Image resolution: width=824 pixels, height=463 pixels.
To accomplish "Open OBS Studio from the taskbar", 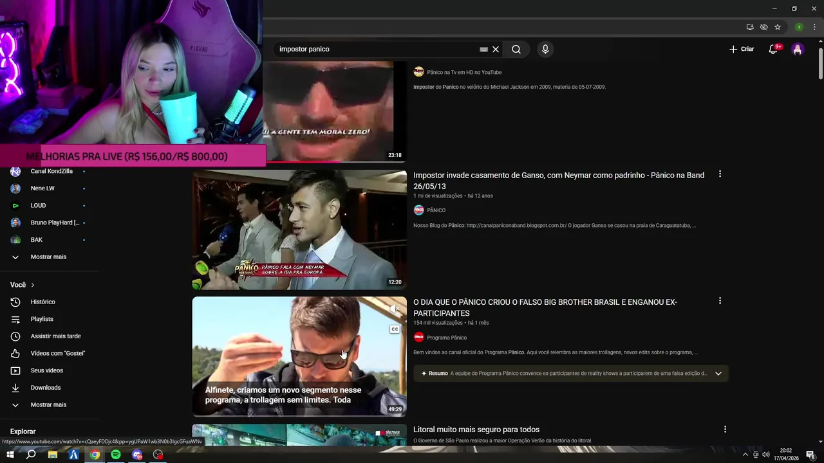I will 158,455.
